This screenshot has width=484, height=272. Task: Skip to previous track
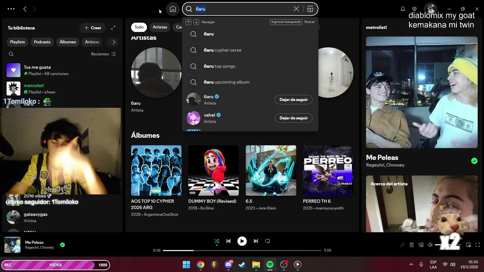[228, 241]
